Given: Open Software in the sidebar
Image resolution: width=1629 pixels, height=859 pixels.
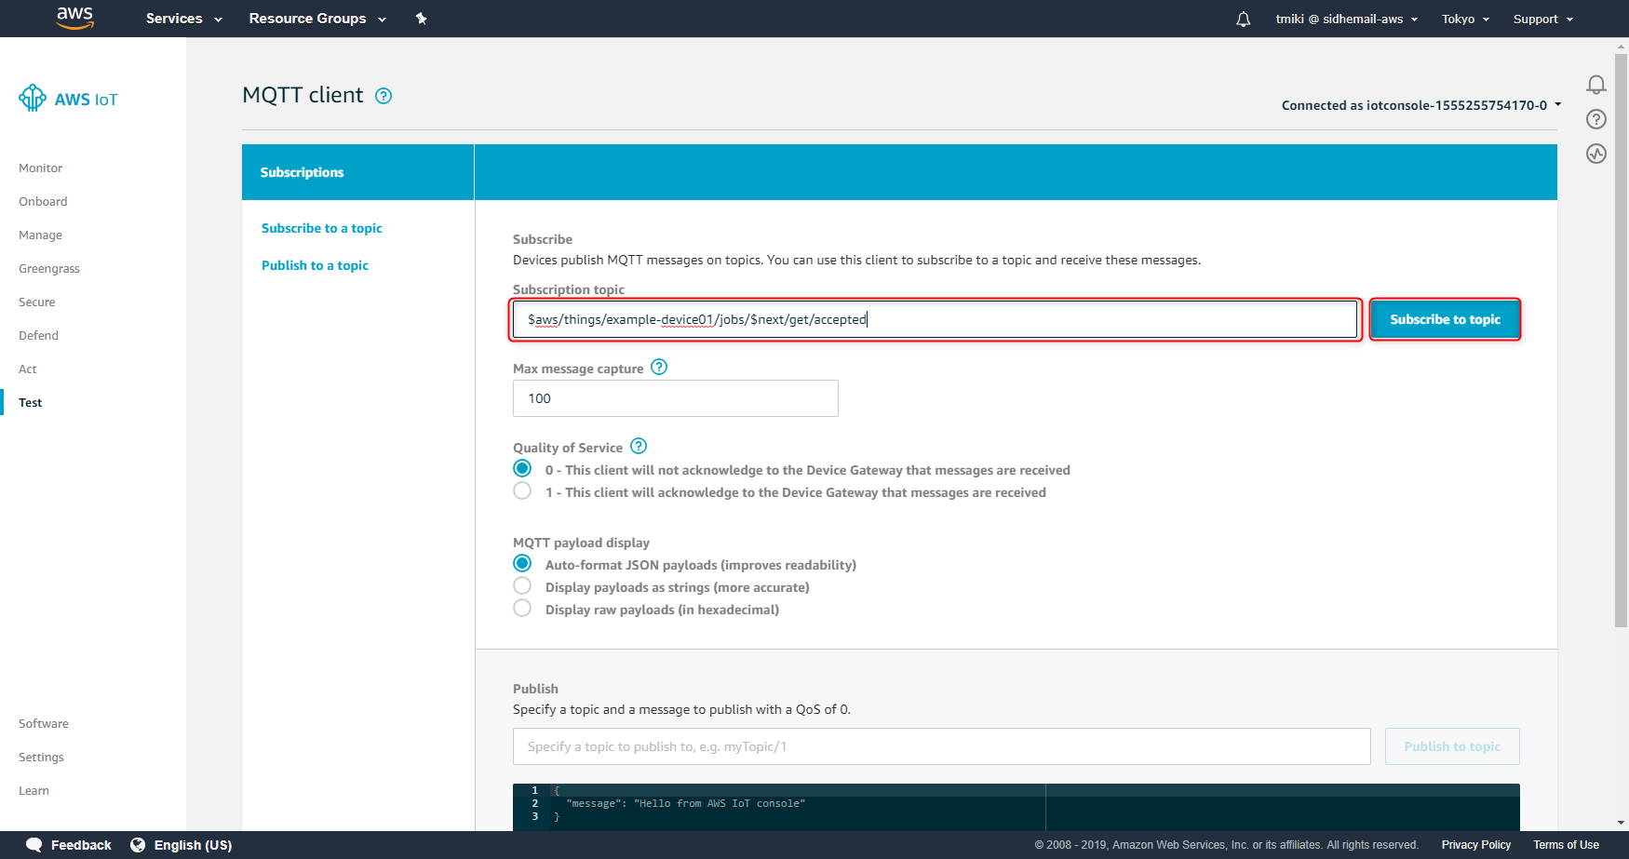Looking at the screenshot, I should 44,724.
